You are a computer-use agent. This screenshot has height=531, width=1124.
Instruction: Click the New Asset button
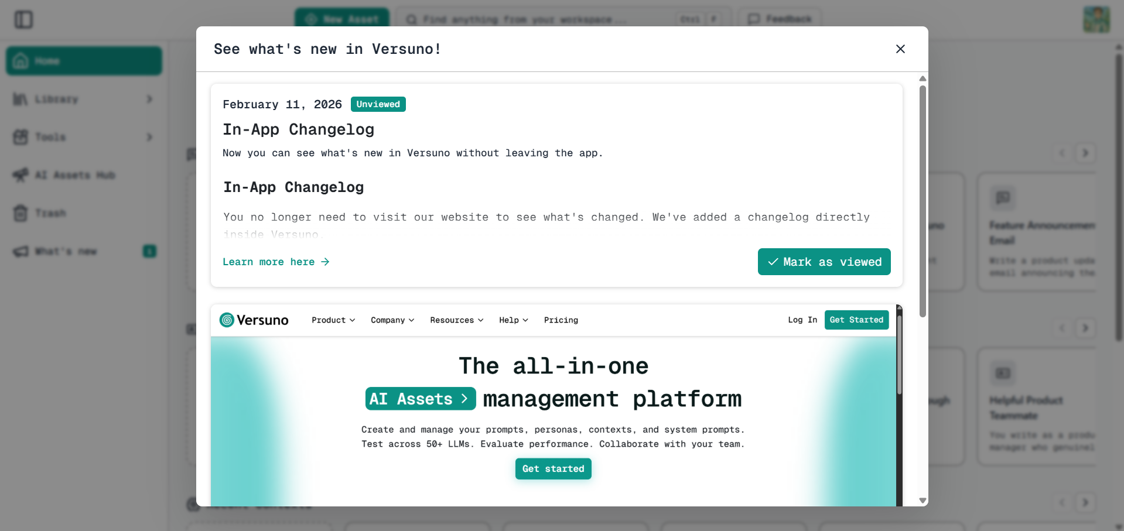pyautogui.click(x=342, y=19)
